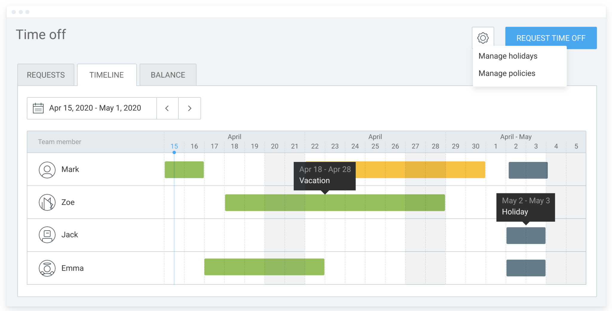Click Mark's avatar icon

pyautogui.click(x=47, y=170)
